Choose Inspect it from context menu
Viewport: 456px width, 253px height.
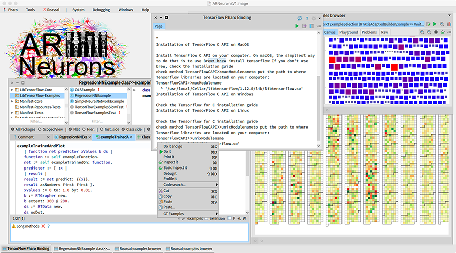coord(188,162)
